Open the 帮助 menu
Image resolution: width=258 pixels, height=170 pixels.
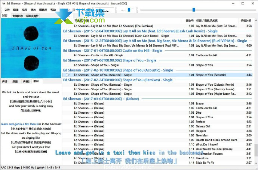point(53,10)
